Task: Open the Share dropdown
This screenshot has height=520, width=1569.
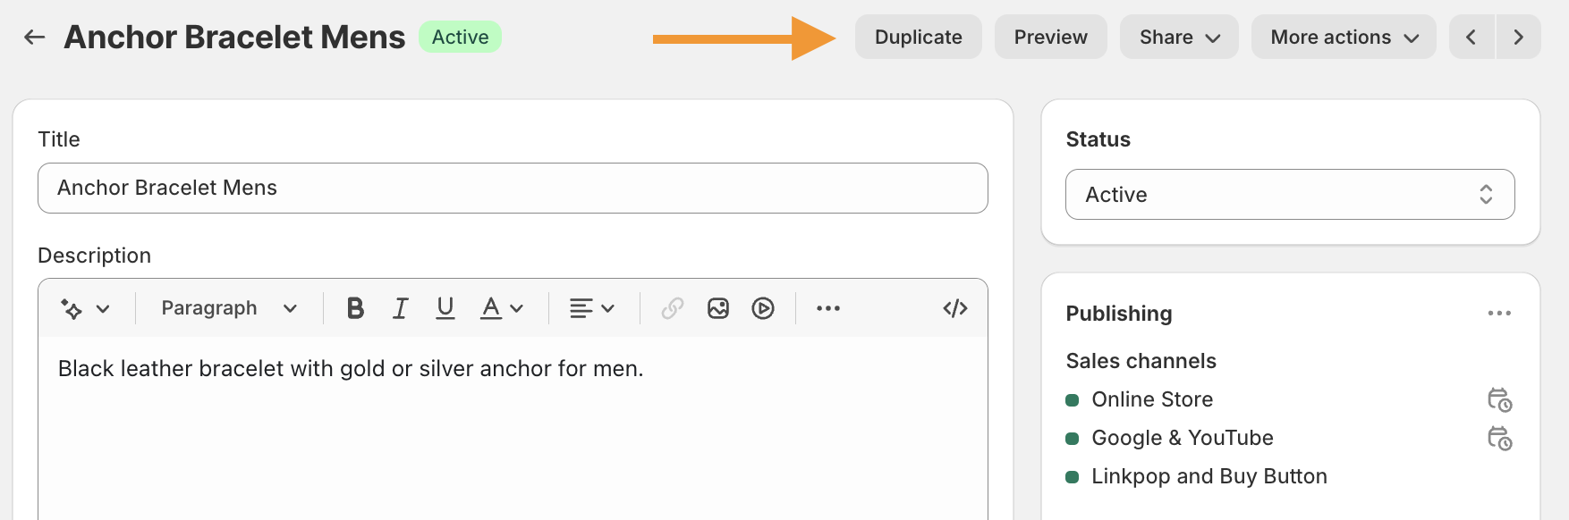Action: [x=1179, y=37]
